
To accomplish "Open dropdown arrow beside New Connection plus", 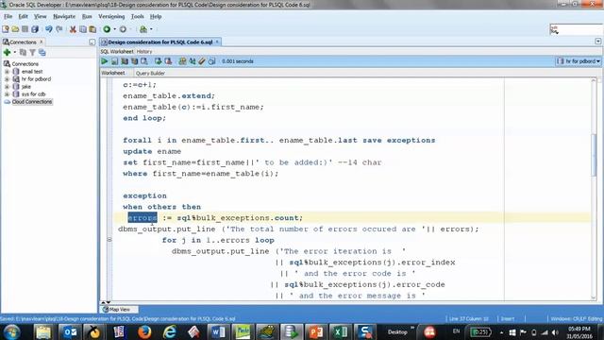I will tap(15, 53).
